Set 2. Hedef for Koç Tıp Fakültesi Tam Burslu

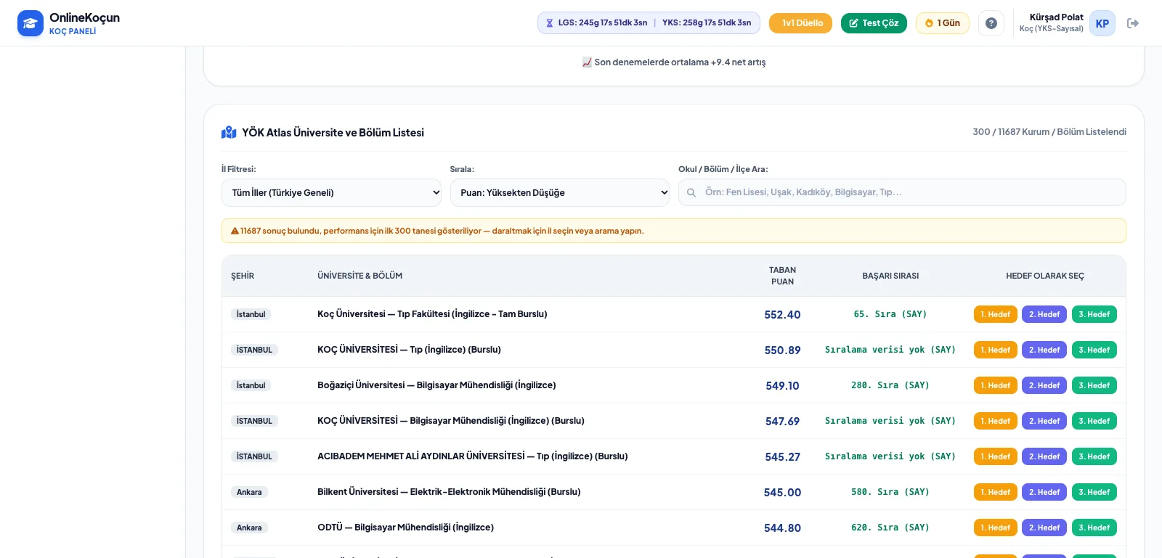[x=1044, y=314]
